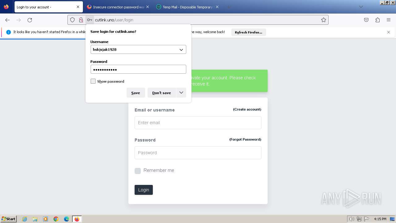Open media player from taskbar

tap(45, 219)
